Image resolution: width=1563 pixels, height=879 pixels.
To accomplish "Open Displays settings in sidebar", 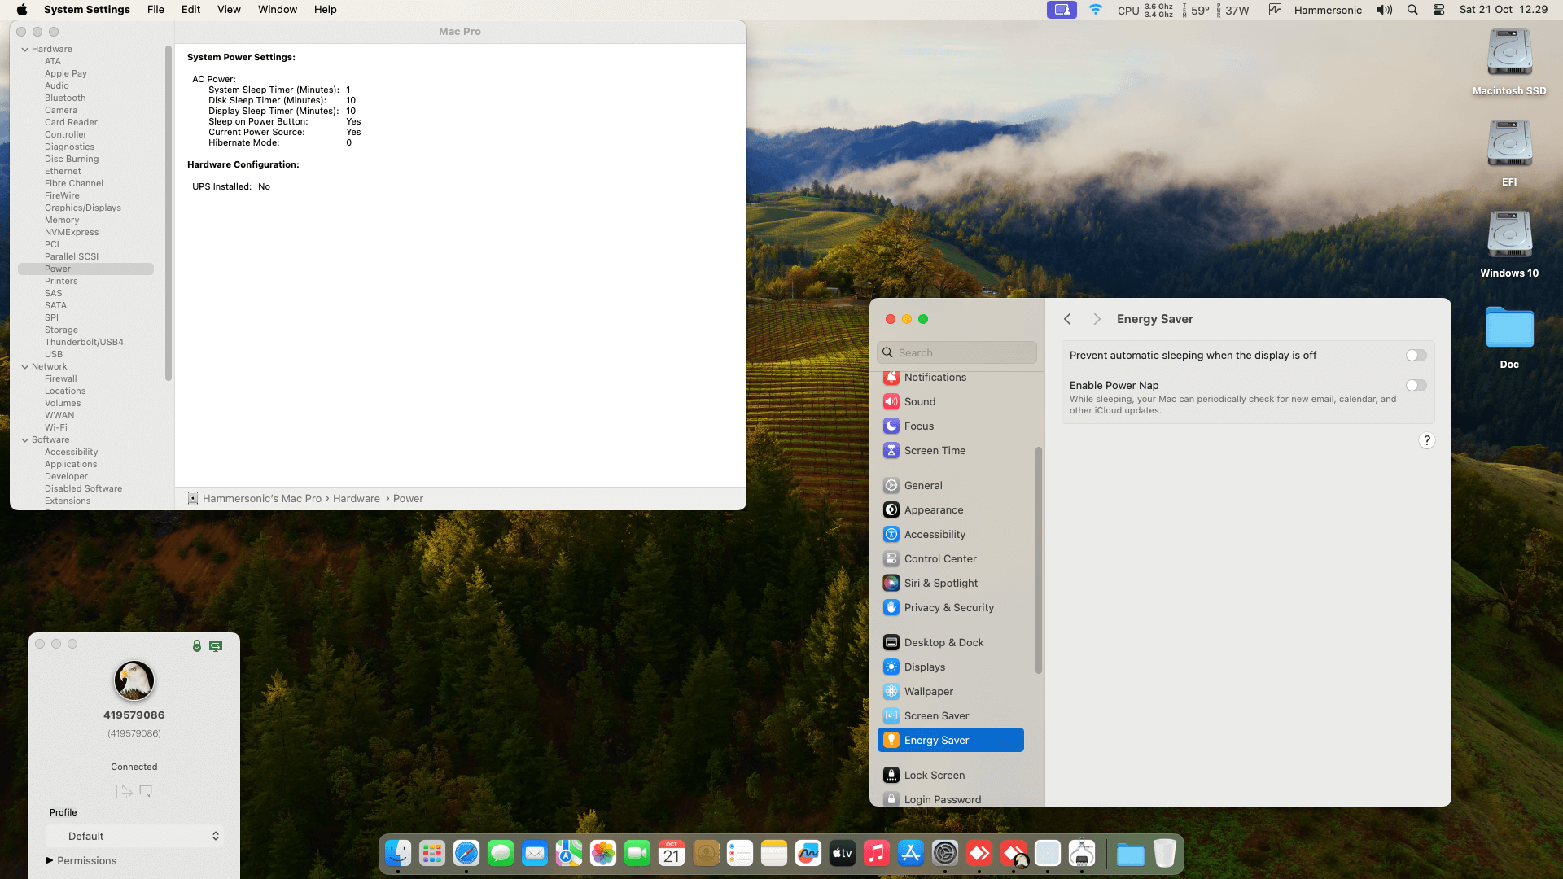I will [x=925, y=667].
